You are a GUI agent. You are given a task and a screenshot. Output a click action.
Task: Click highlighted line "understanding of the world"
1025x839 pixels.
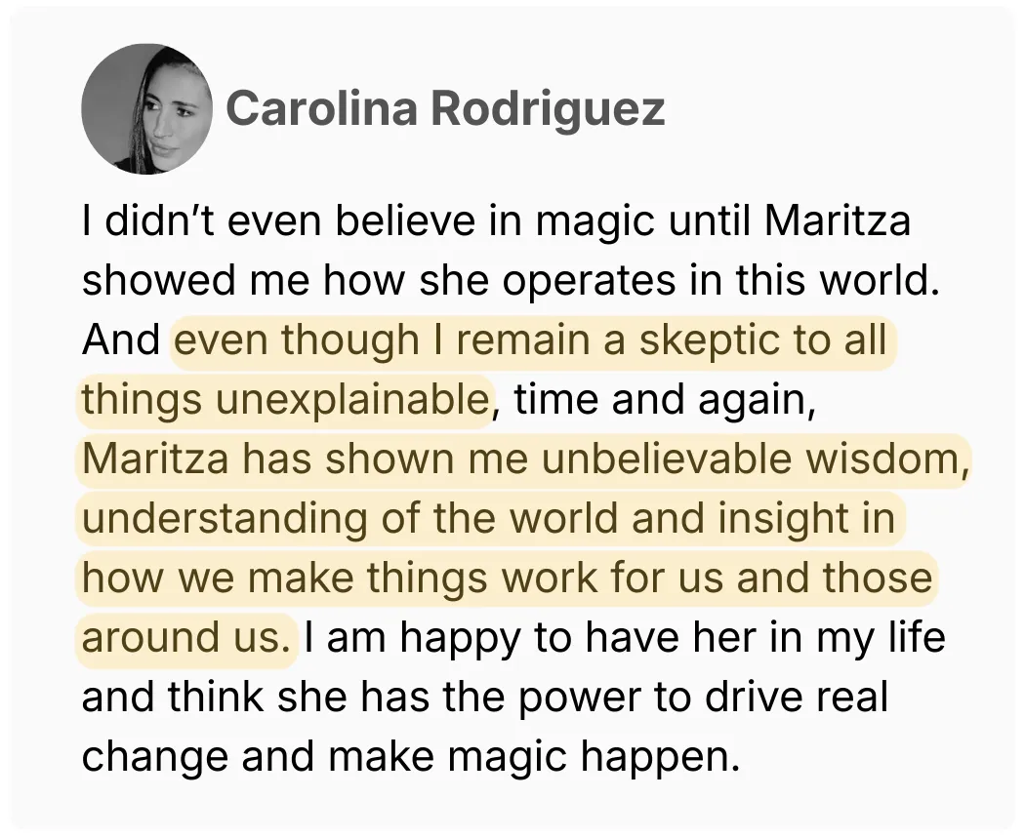(x=488, y=520)
